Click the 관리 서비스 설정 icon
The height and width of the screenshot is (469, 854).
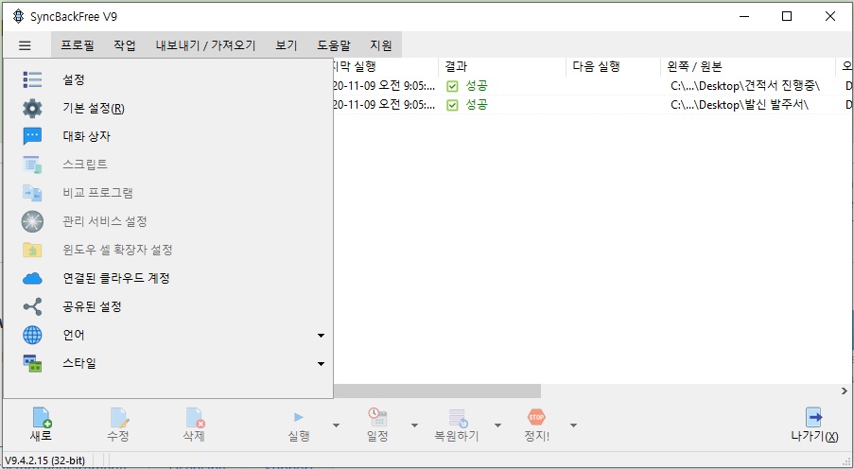pos(32,221)
